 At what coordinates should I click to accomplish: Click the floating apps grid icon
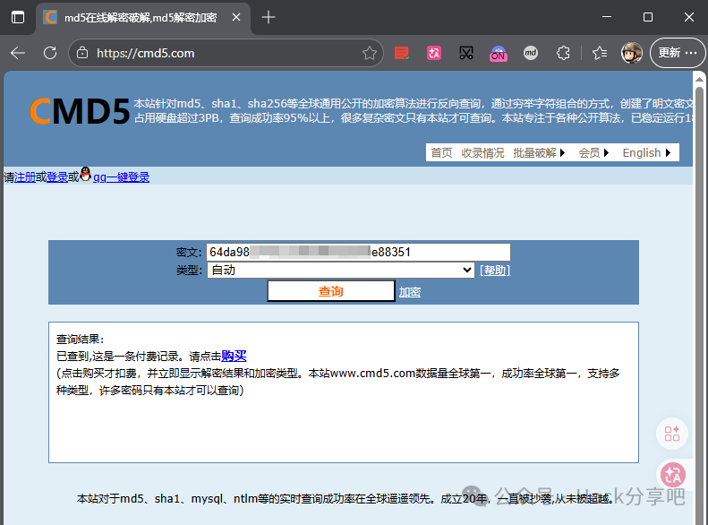pos(672,434)
